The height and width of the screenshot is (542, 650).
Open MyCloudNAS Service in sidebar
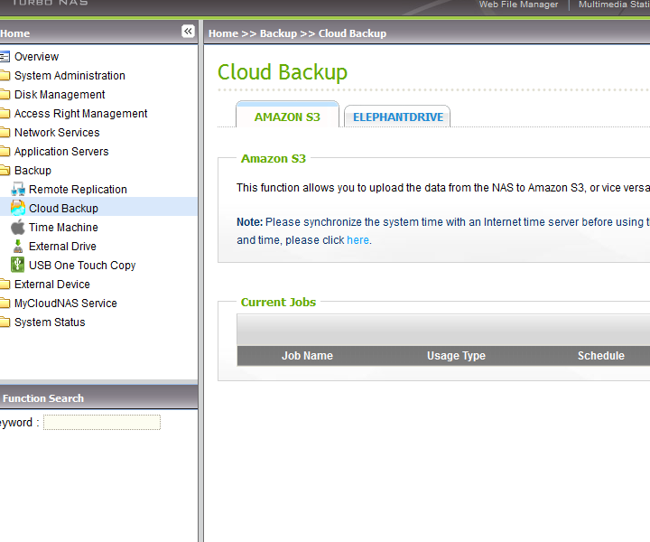click(65, 304)
